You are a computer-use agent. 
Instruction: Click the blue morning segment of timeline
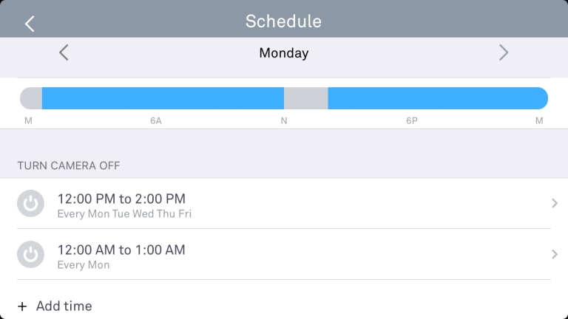pyautogui.click(x=163, y=98)
